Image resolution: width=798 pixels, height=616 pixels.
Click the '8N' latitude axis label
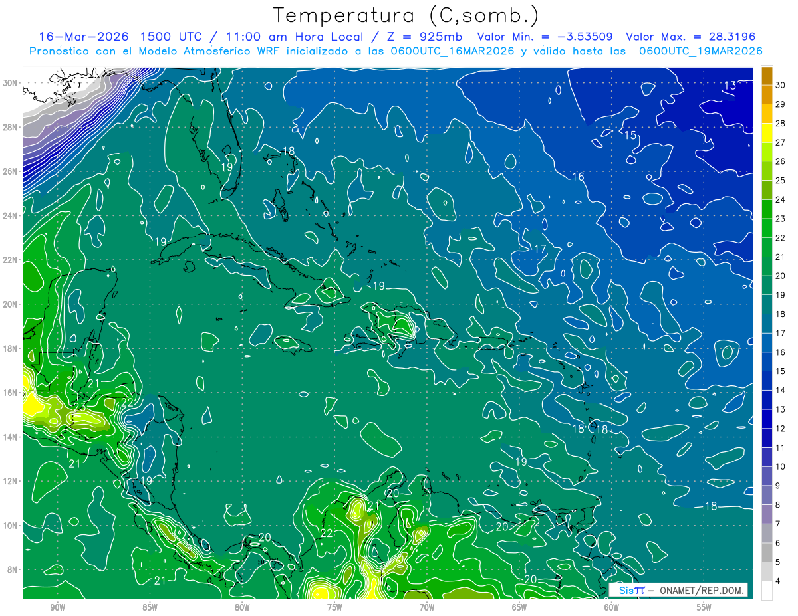13,570
